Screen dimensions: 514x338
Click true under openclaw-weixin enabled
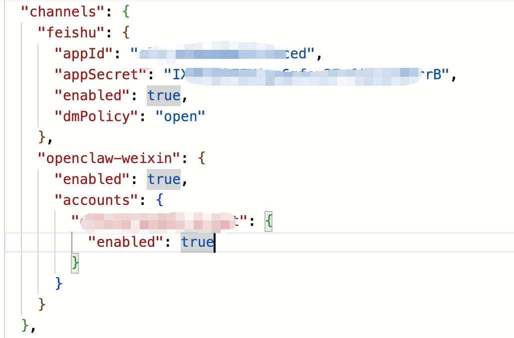[x=164, y=179]
